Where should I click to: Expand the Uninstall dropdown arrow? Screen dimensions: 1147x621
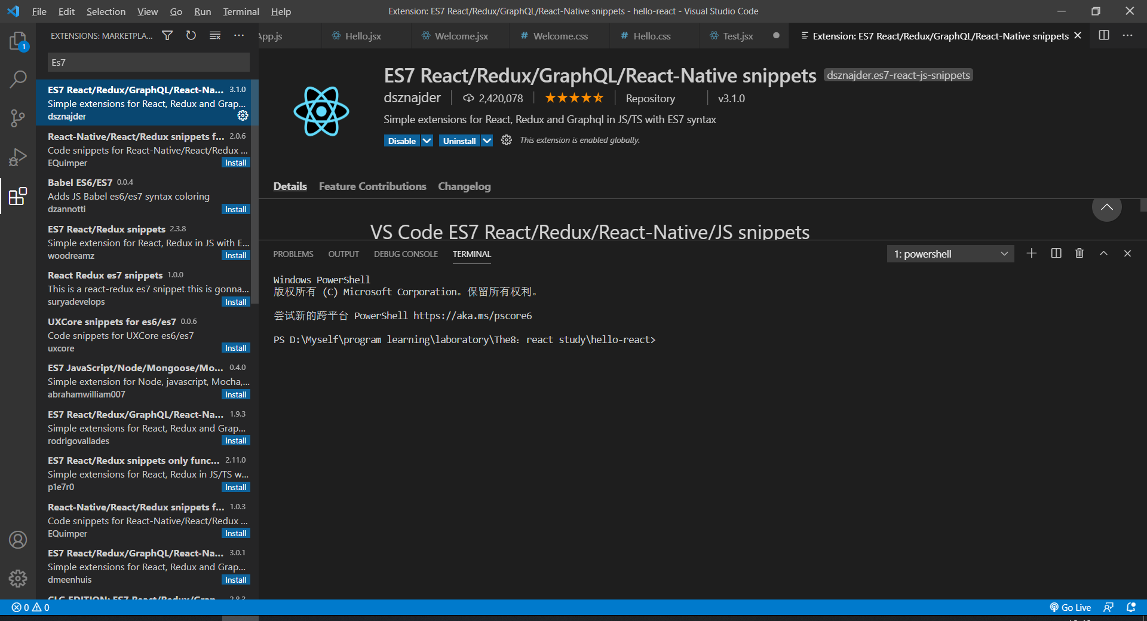(x=487, y=140)
